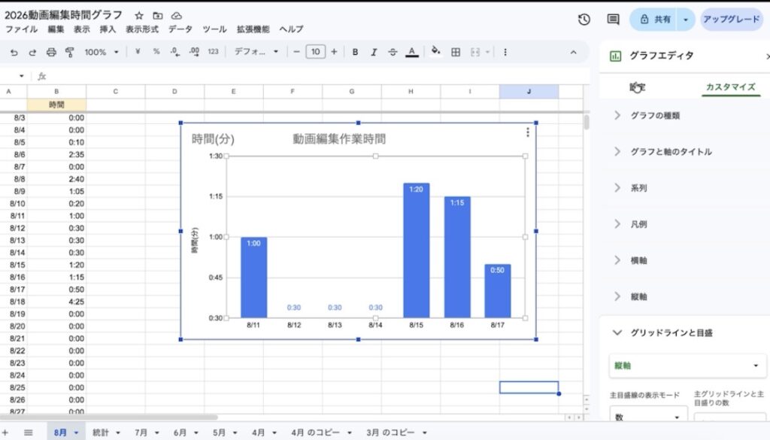
Task: Open the share button dropdown arrow
Action: coord(686,20)
